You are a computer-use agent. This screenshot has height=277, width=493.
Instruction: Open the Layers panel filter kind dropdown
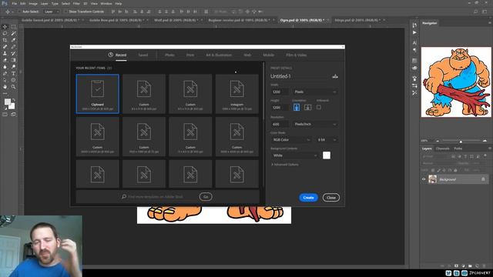pos(435,156)
